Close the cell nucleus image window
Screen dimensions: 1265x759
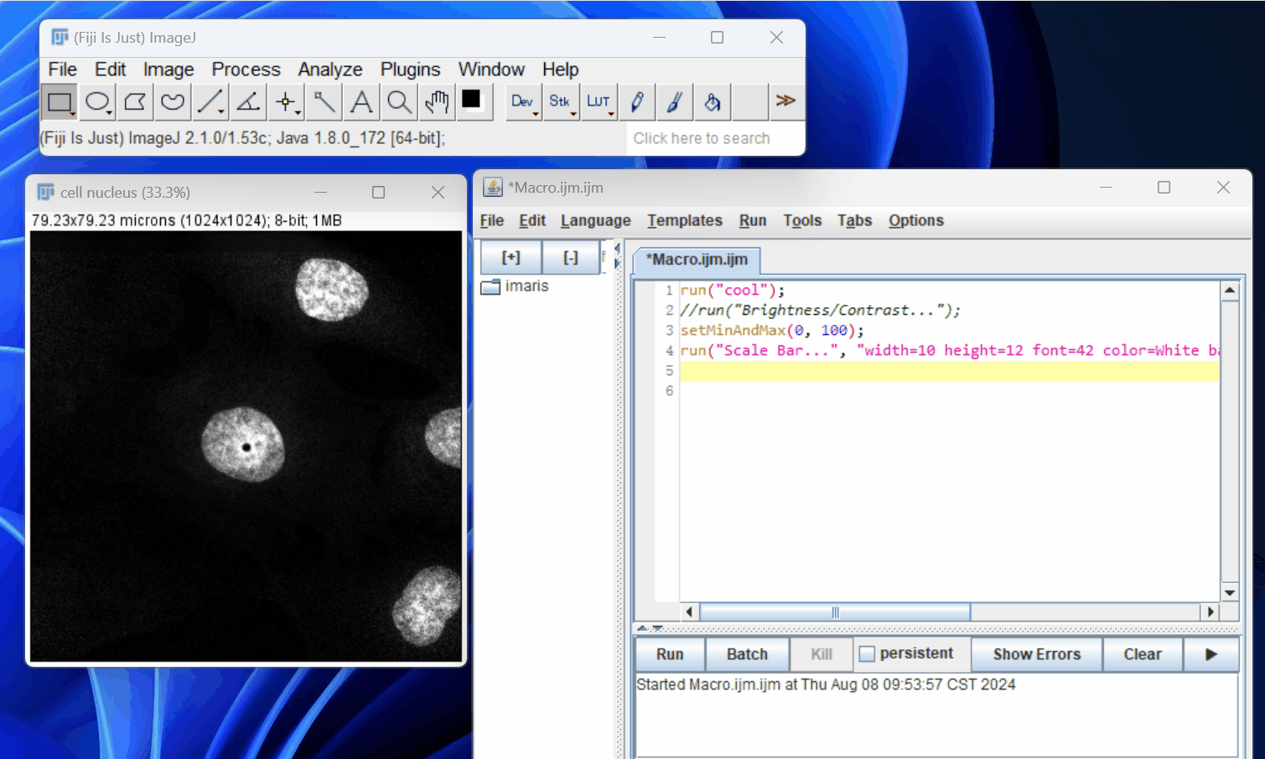pos(438,193)
